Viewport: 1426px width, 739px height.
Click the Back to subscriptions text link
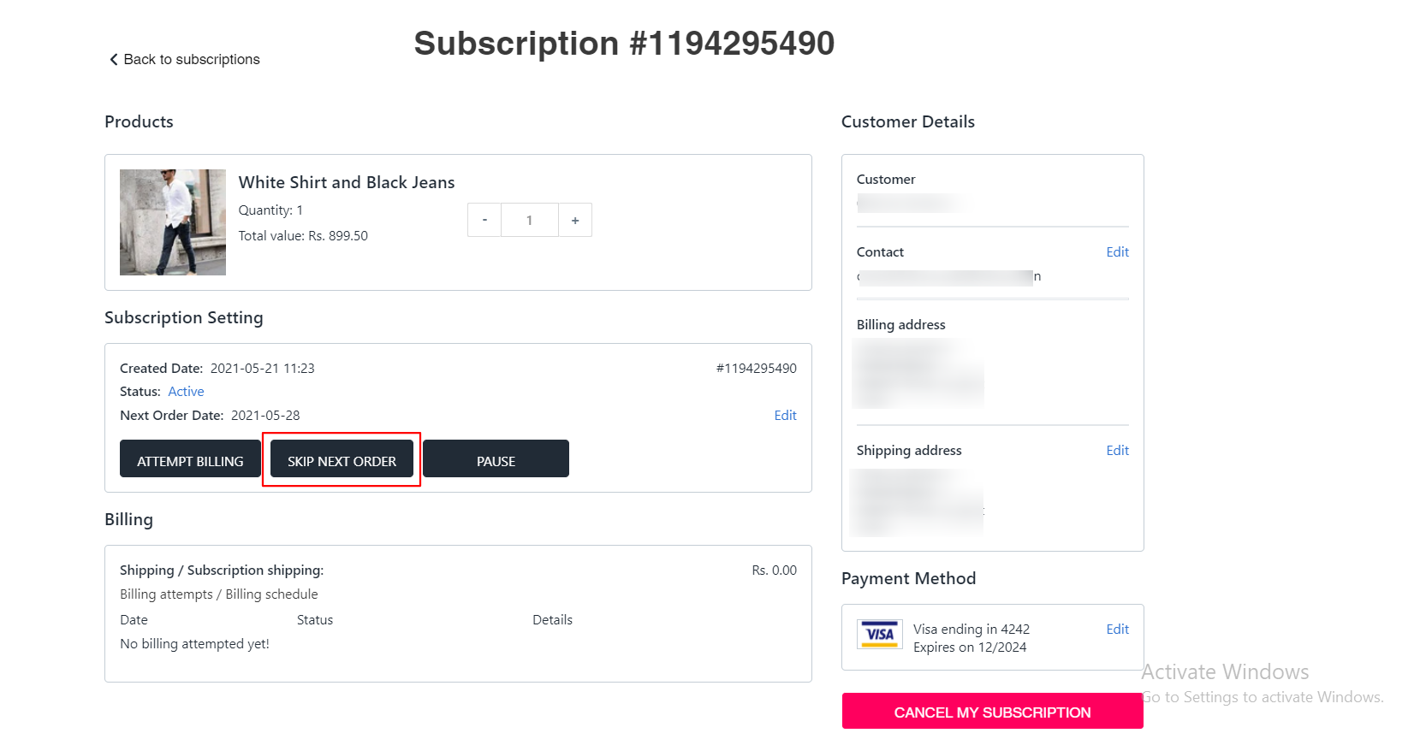[192, 59]
